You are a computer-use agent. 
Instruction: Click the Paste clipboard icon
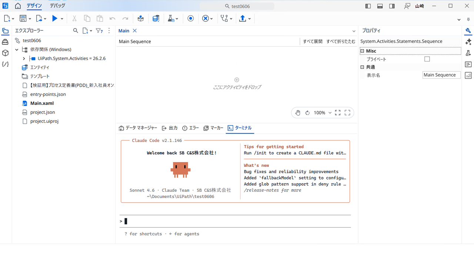(100, 19)
